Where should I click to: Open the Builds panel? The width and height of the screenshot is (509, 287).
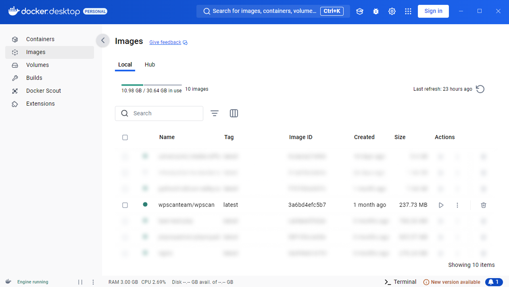click(x=35, y=78)
